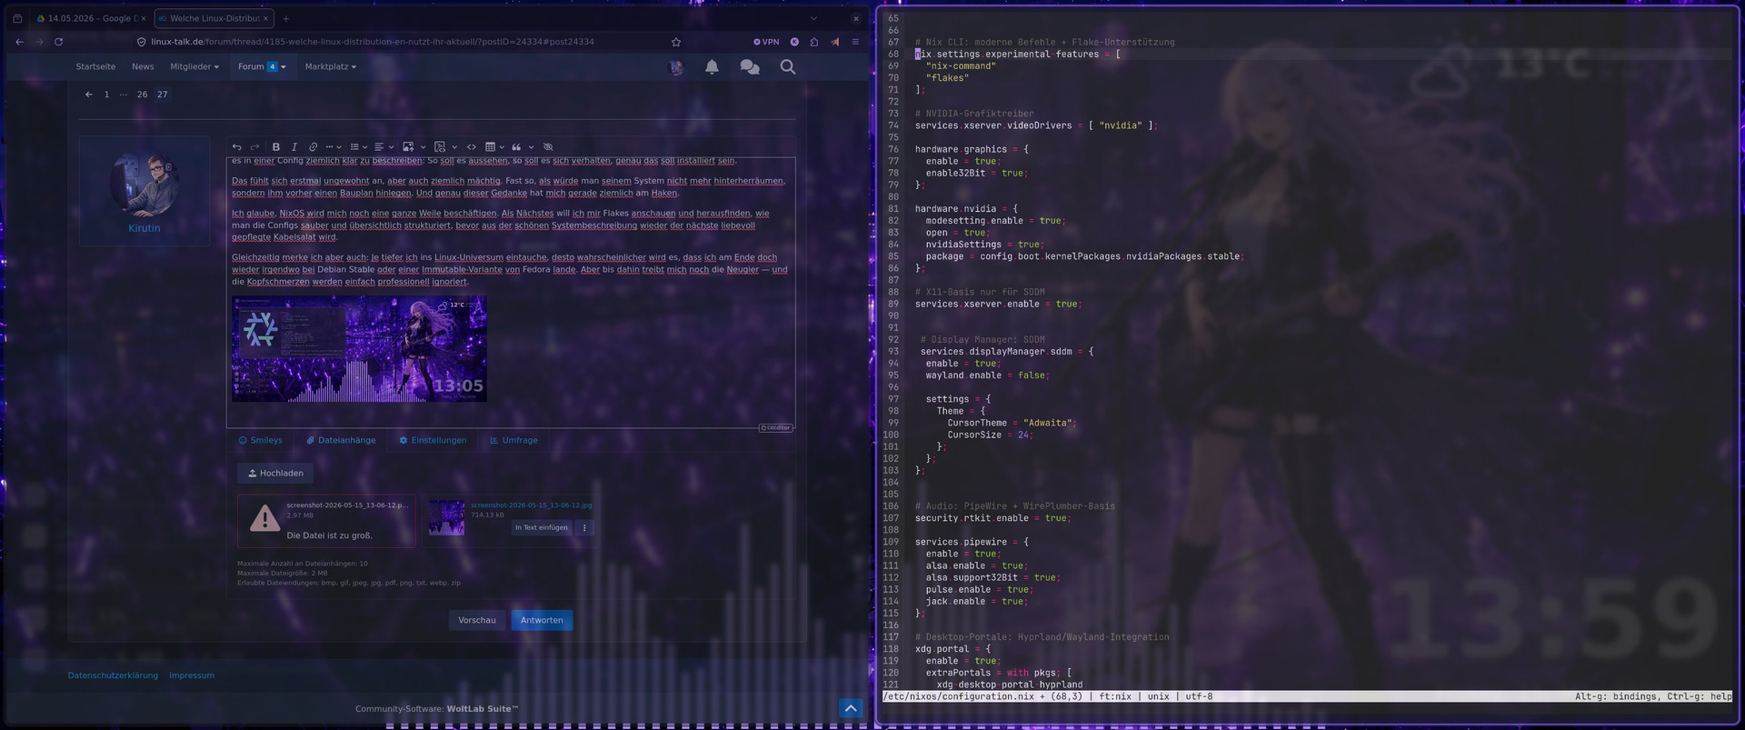Click the Vorschau preview button
The height and width of the screenshot is (730, 1745).
477,620
